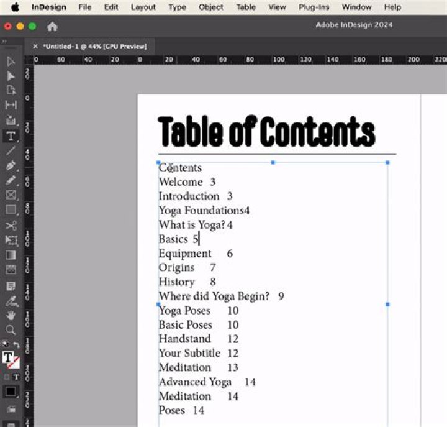Click the right-middle text frame handle
This screenshot has height=427, width=447.
click(387, 305)
